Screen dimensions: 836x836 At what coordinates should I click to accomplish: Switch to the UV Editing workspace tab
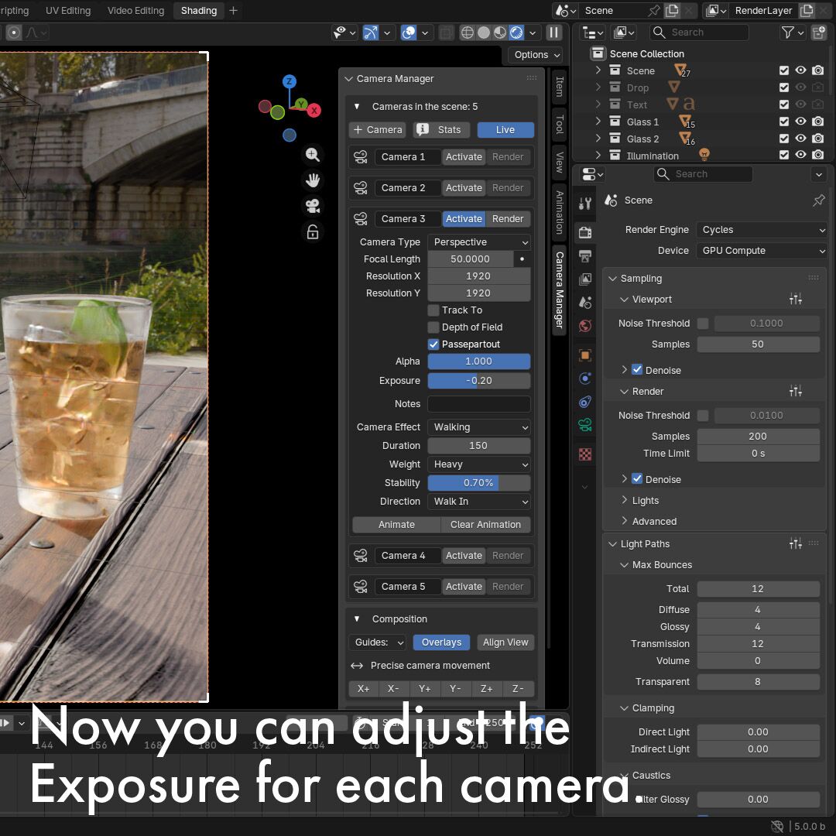click(x=68, y=11)
